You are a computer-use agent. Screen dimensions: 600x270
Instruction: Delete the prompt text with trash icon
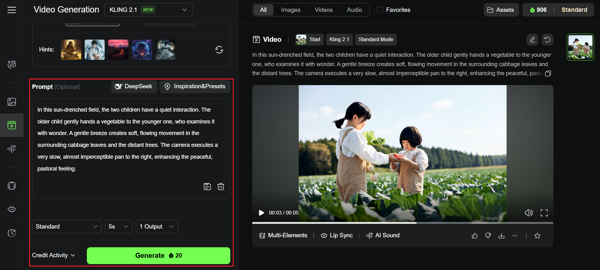pos(221,186)
